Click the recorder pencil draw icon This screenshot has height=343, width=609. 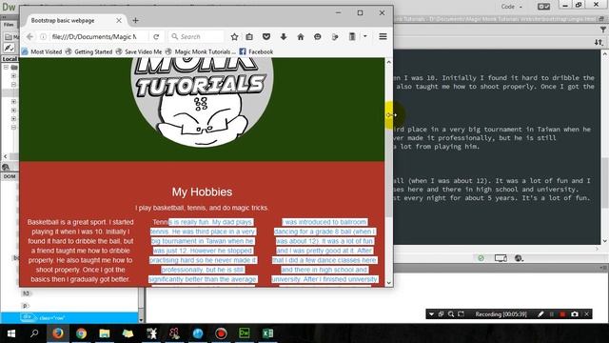click(540, 314)
